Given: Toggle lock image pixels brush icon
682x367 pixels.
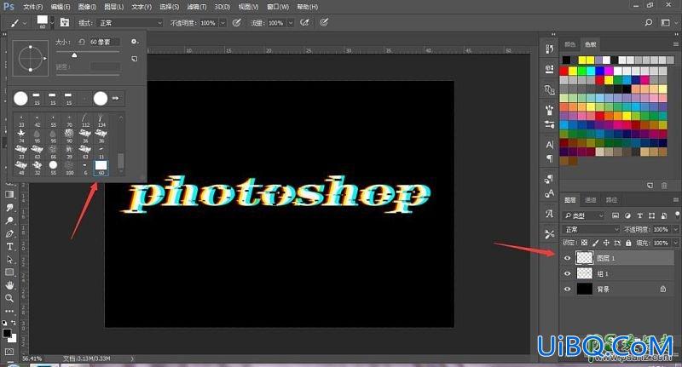Looking at the screenshot, I should 595,243.
